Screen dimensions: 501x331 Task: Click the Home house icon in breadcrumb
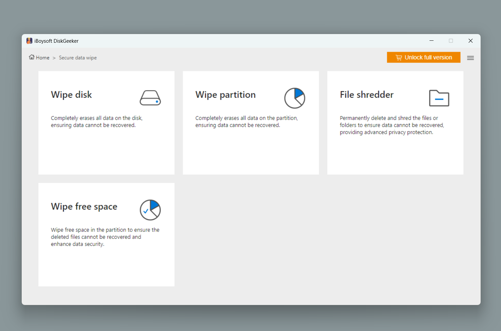tap(32, 57)
